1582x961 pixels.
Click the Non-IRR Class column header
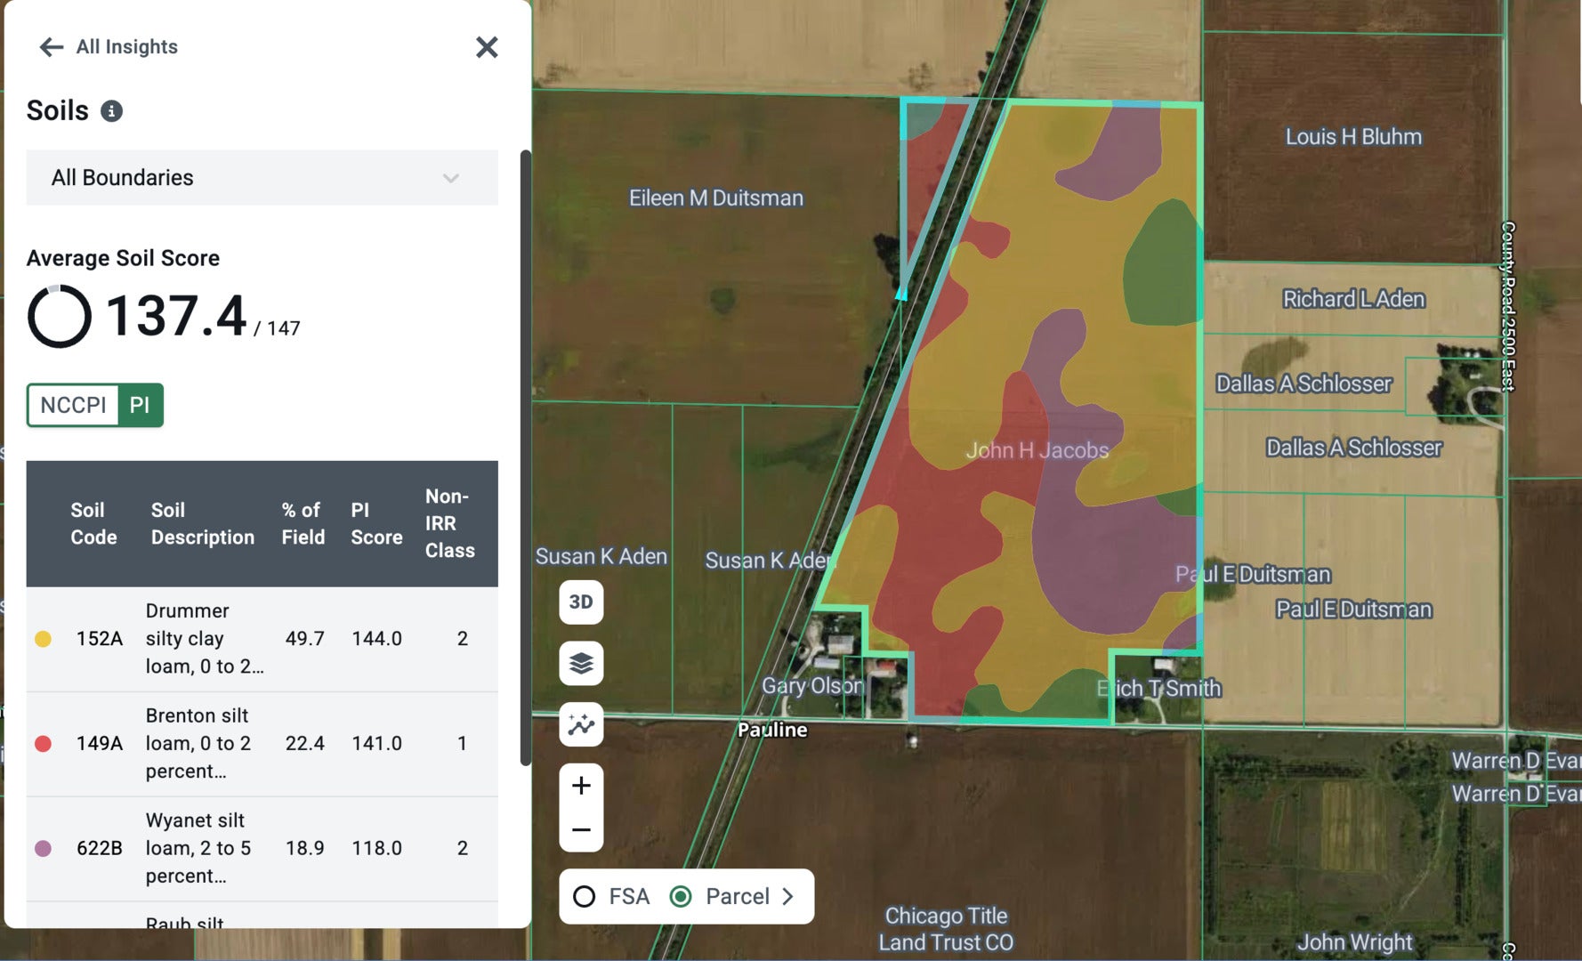coord(449,524)
